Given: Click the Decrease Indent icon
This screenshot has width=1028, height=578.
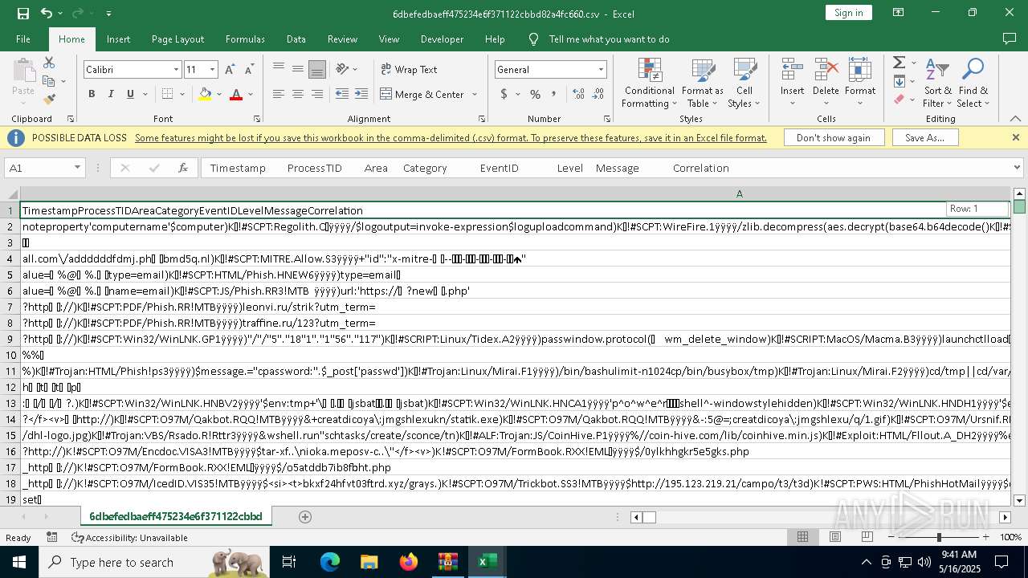Looking at the screenshot, I should point(342,94).
